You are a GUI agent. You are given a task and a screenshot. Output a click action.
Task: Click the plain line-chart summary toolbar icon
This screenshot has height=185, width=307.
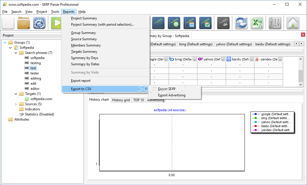(x=158, y=23)
